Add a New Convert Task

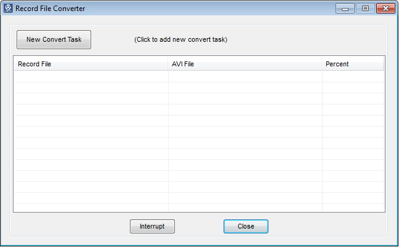tap(54, 39)
